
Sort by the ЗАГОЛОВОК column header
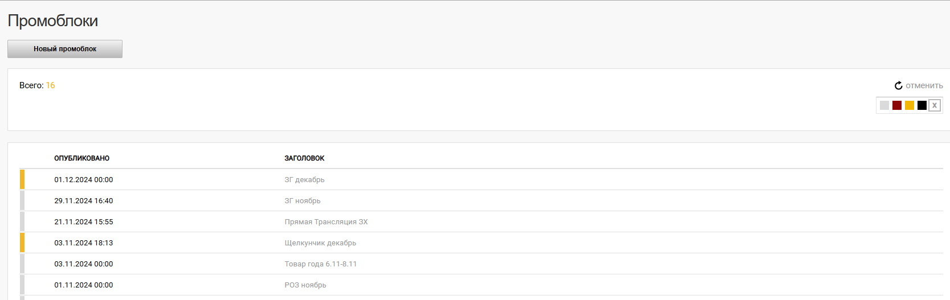pos(304,158)
